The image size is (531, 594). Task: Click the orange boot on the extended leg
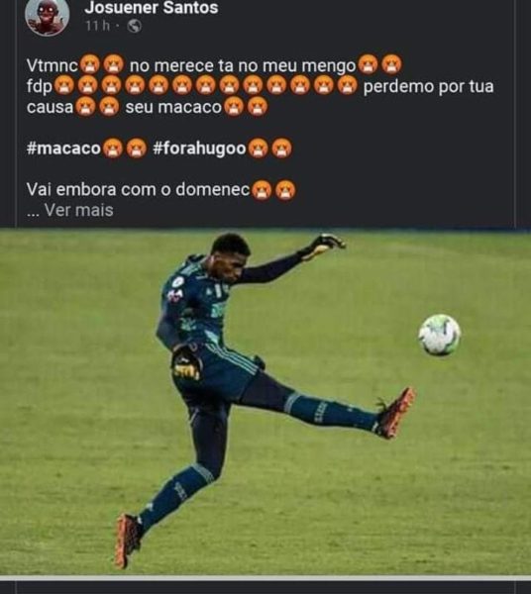coord(396,413)
